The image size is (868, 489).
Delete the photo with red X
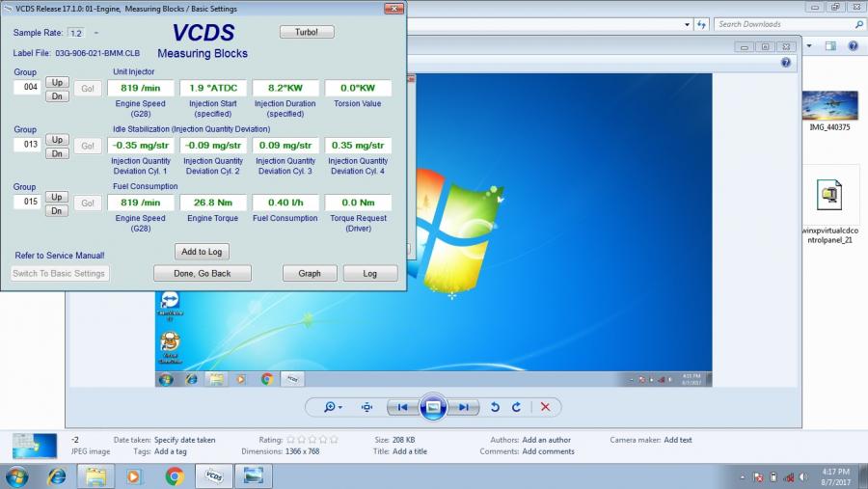(545, 407)
